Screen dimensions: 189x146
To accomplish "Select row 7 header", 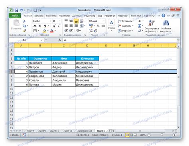I will 12,76.
